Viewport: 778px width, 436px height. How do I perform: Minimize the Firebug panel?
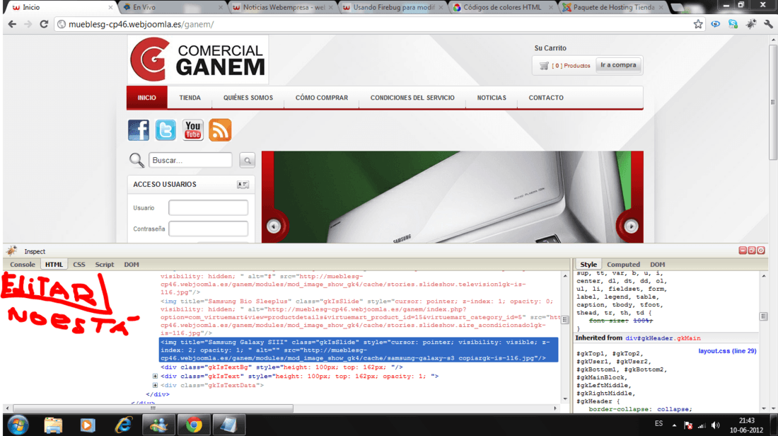click(x=743, y=251)
